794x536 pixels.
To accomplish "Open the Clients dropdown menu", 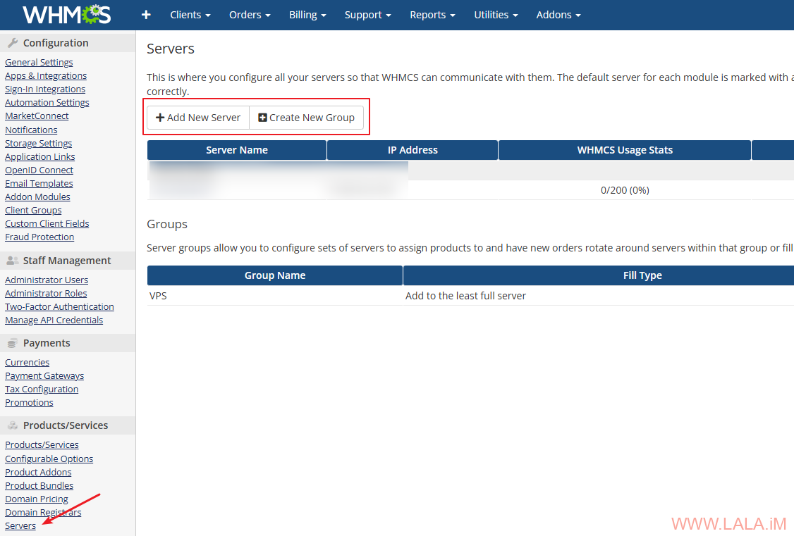I will [x=190, y=15].
